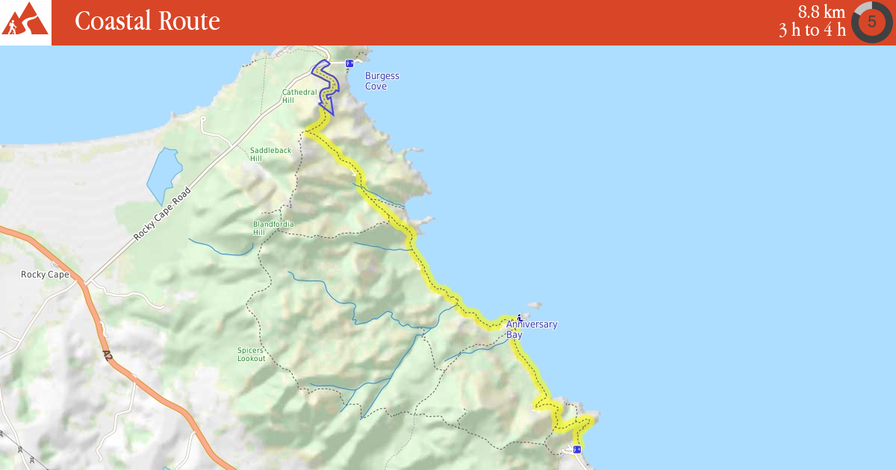
Task: Click the Blandfordia Hill label
Action: point(273,228)
